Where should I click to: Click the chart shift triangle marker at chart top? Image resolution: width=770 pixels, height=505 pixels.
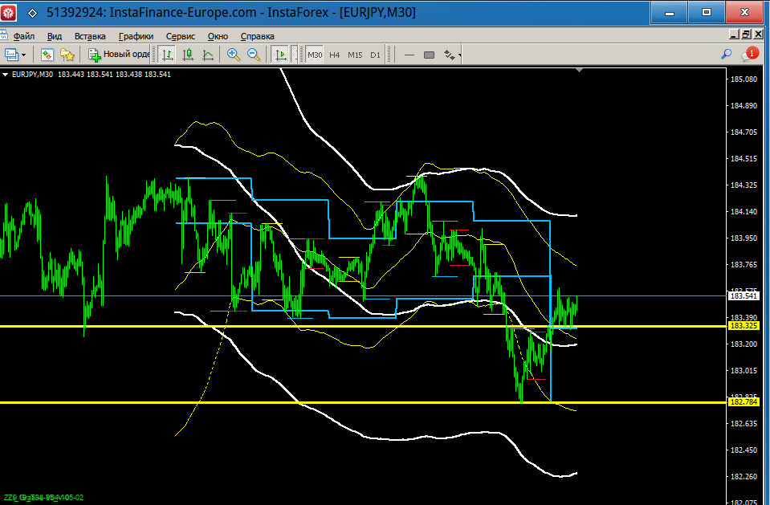tap(580, 70)
